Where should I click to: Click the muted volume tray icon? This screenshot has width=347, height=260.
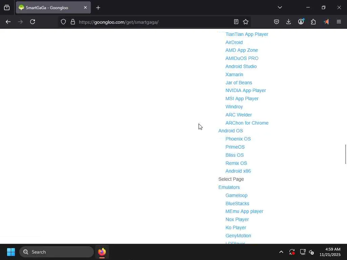click(311, 252)
